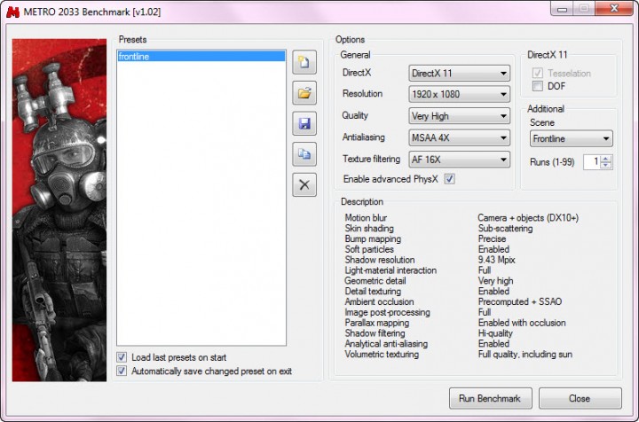Screen dimensions: 639x422
Task: Click the Very high geometric detail value
Action: click(495, 281)
